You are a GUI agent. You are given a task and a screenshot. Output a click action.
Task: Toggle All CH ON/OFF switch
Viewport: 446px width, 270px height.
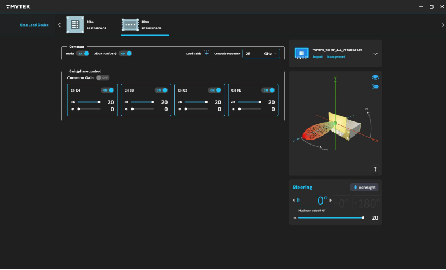[x=126, y=53]
